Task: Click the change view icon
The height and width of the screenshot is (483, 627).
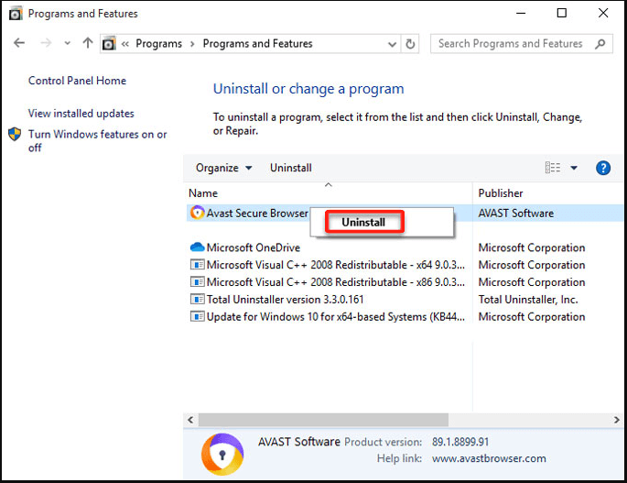Action: coord(553,168)
